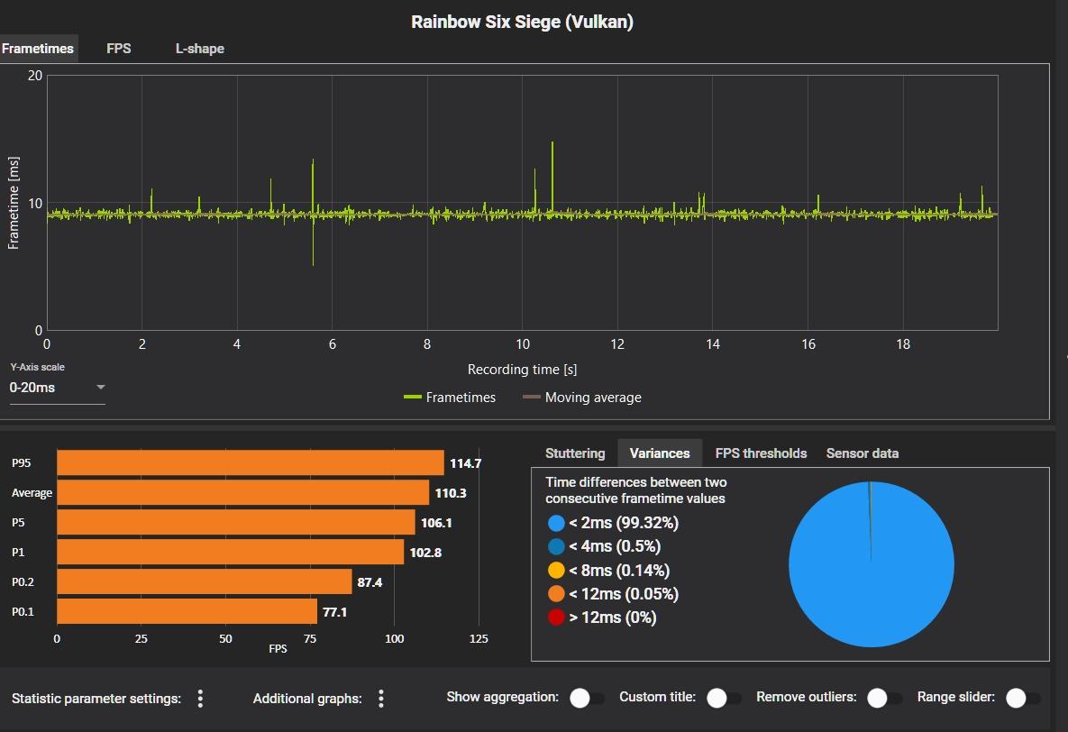Select the Variances tab
This screenshot has width=1068, height=732.
(660, 453)
